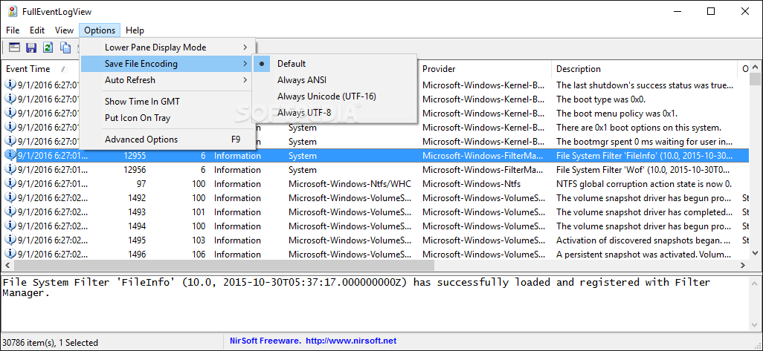Click the Advanced Options toolbar icon
763x351 pixels.
(x=15, y=47)
